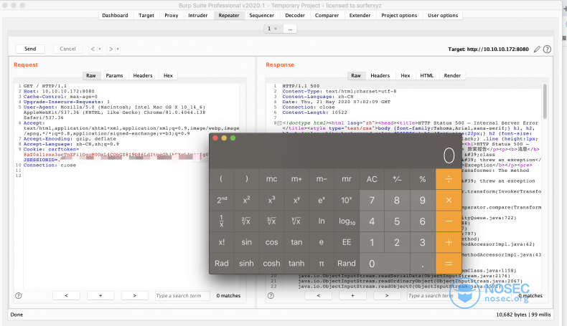Send the request in Repeater
The height and width of the screenshot is (326, 567).
coord(30,49)
